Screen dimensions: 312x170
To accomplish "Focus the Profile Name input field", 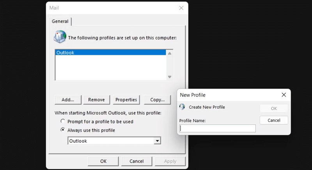I will [218, 128].
